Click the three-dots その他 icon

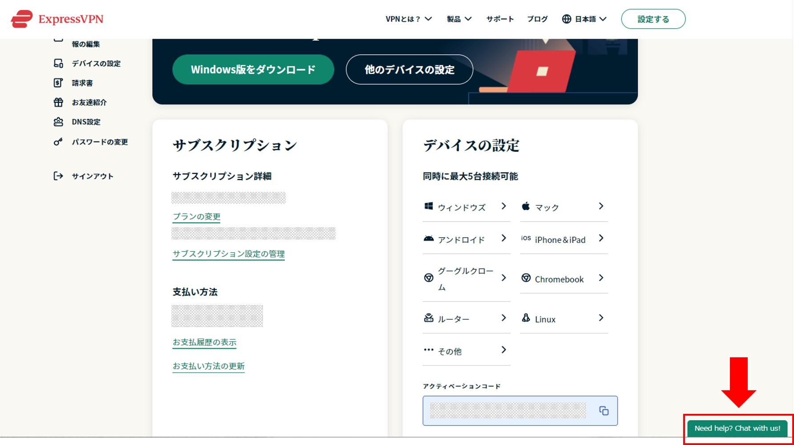[429, 350]
